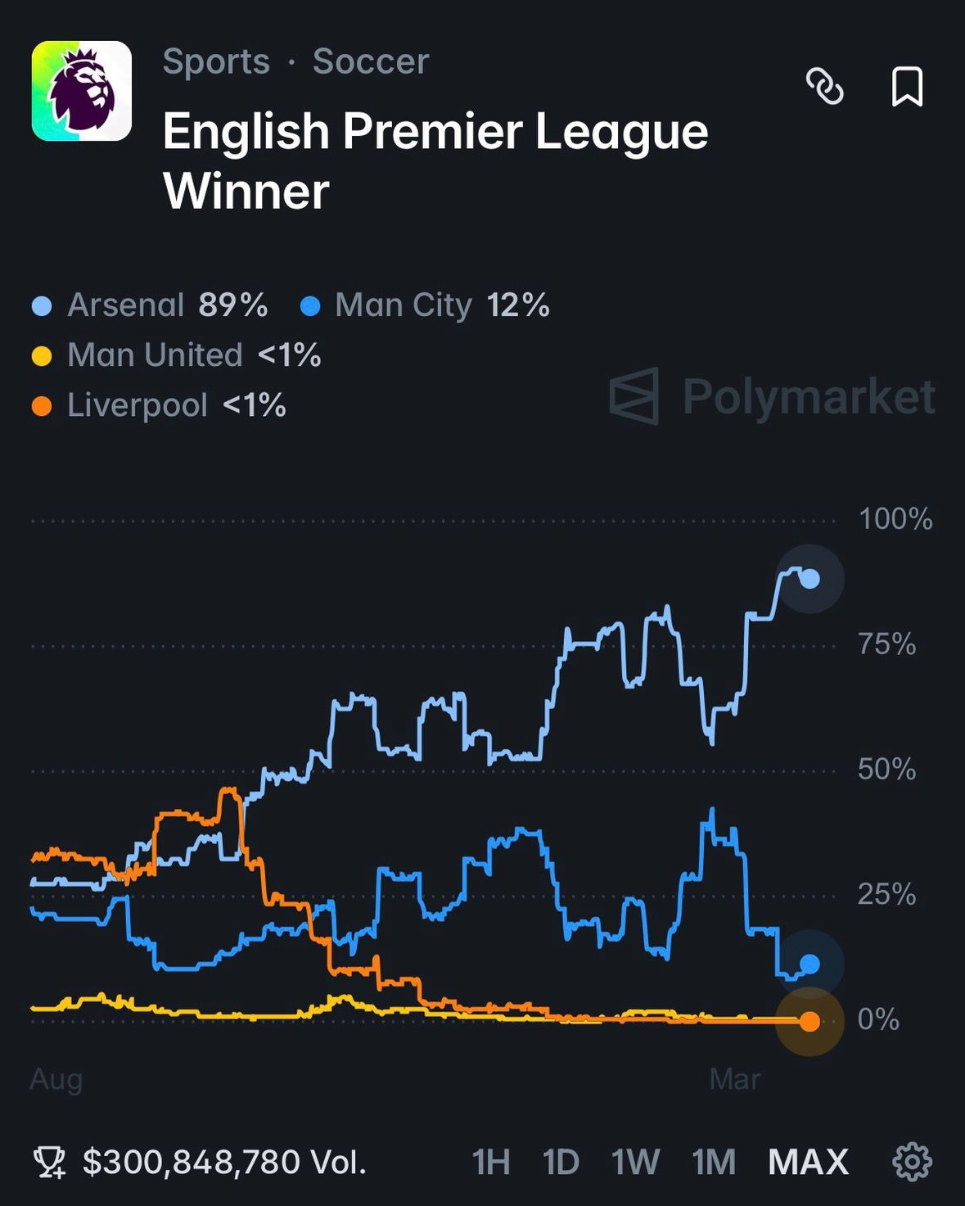Open chart settings gear icon

912,1162
